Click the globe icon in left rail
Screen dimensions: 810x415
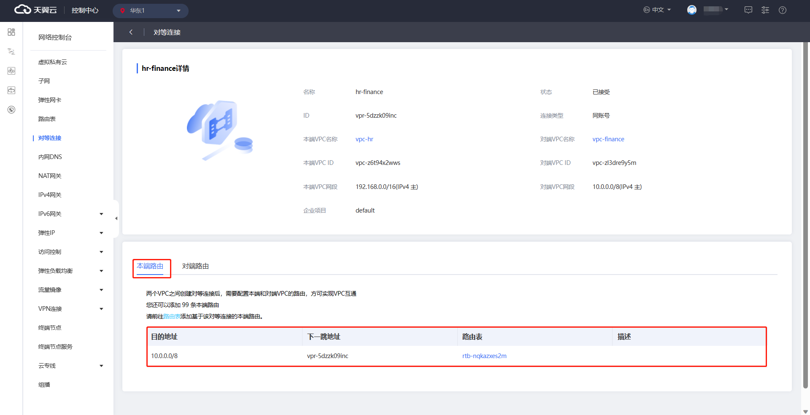click(11, 110)
